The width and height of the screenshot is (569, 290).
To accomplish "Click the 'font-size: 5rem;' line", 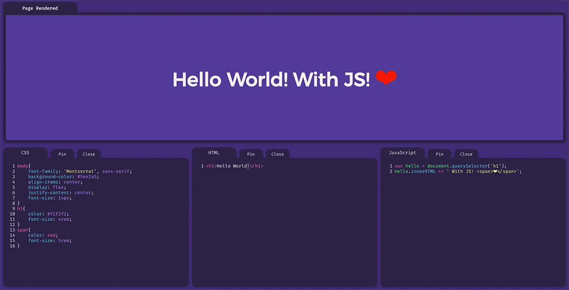I will click(x=49, y=241).
